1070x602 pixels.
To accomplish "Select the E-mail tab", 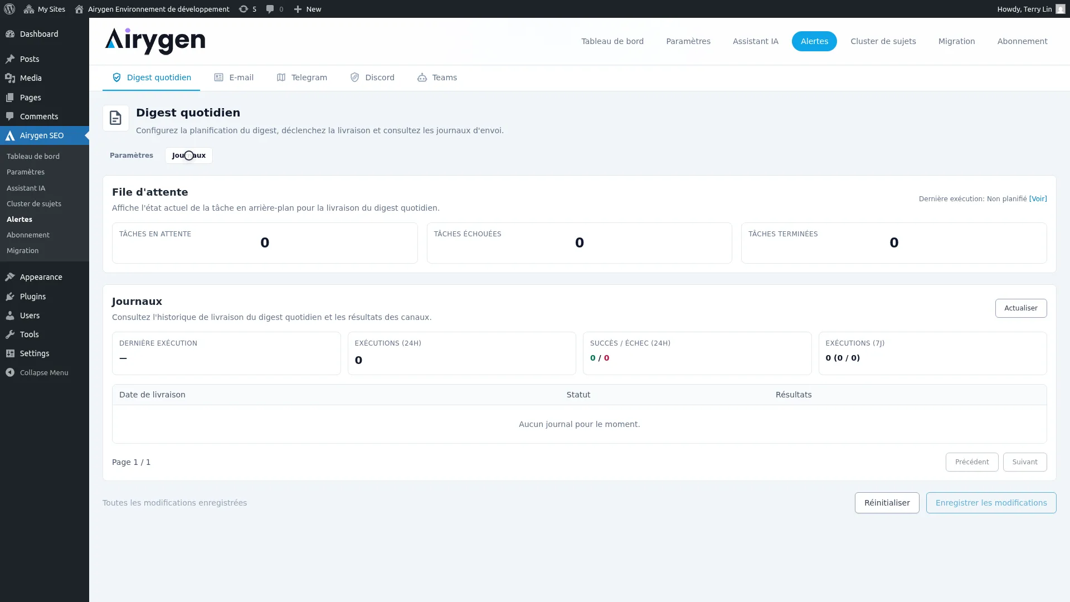I will 234,77.
